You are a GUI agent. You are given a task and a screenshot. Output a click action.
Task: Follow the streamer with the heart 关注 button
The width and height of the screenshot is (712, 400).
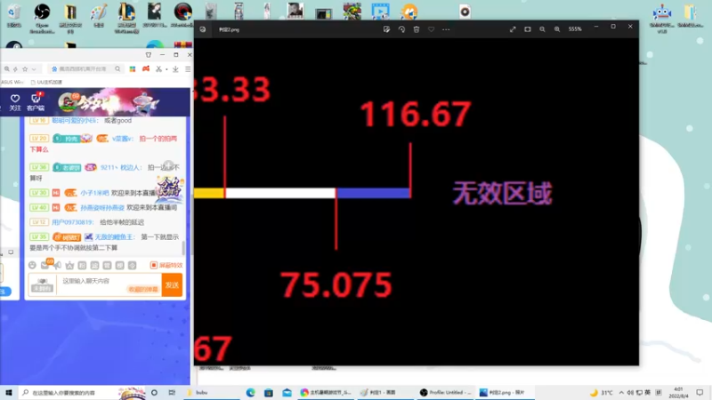pos(15,102)
